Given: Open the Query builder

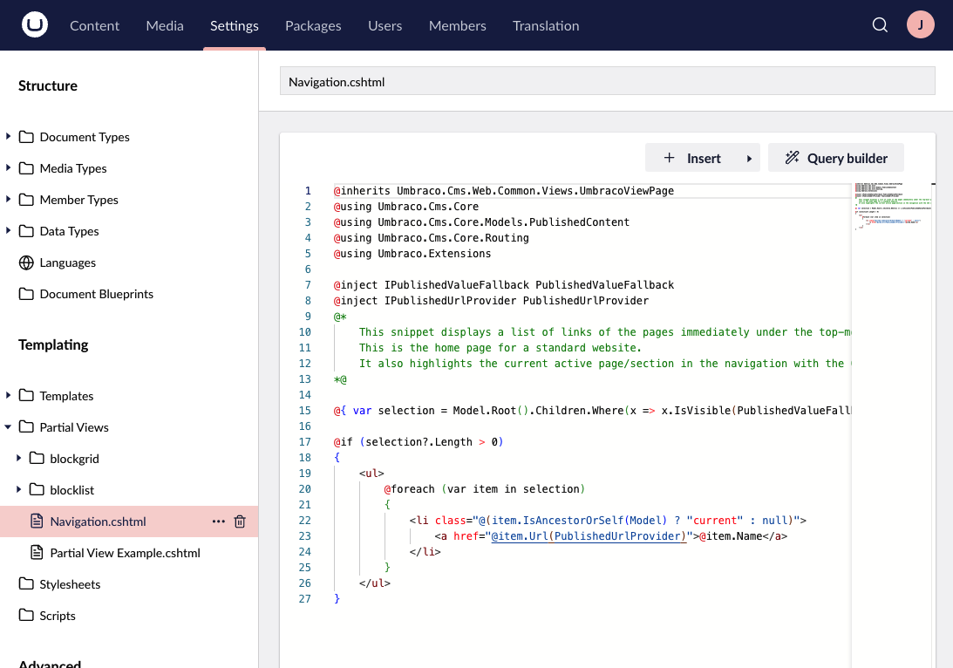Looking at the screenshot, I should (835, 158).
